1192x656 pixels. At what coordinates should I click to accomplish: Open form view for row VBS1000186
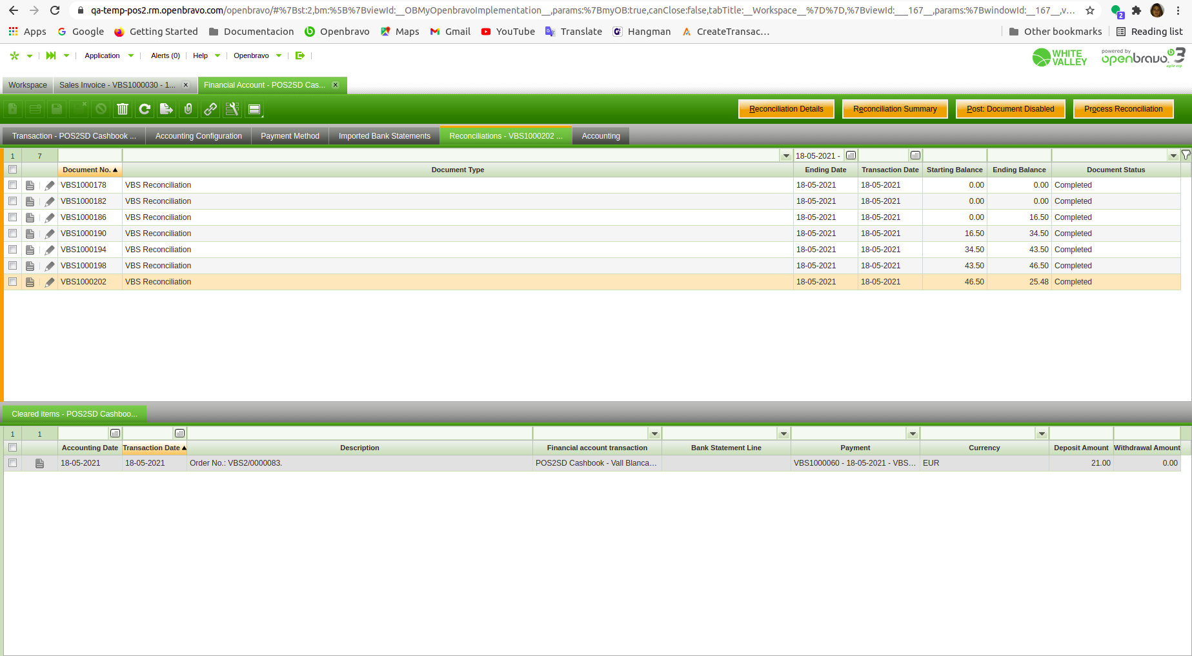pos(30,217)
